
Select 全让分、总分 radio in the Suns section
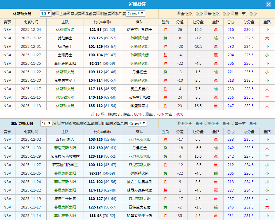[178, 123]
